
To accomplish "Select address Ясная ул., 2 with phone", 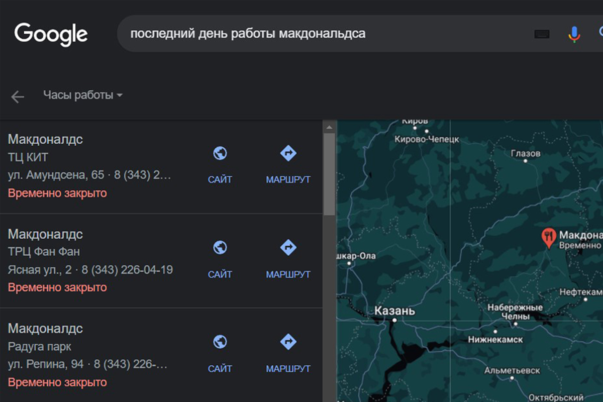I will 90,270.
